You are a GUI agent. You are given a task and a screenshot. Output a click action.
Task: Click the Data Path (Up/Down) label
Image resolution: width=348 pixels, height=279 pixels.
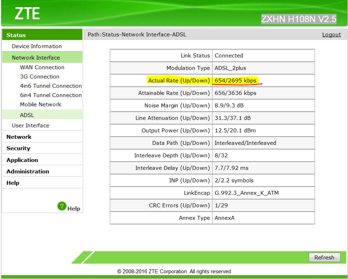pos(181,143)
